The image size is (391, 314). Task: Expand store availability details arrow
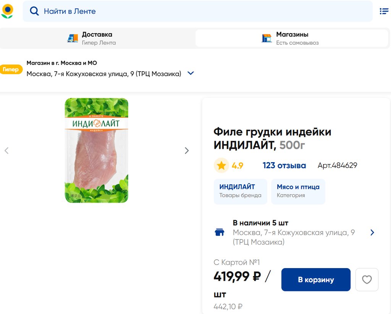[372, 233]
